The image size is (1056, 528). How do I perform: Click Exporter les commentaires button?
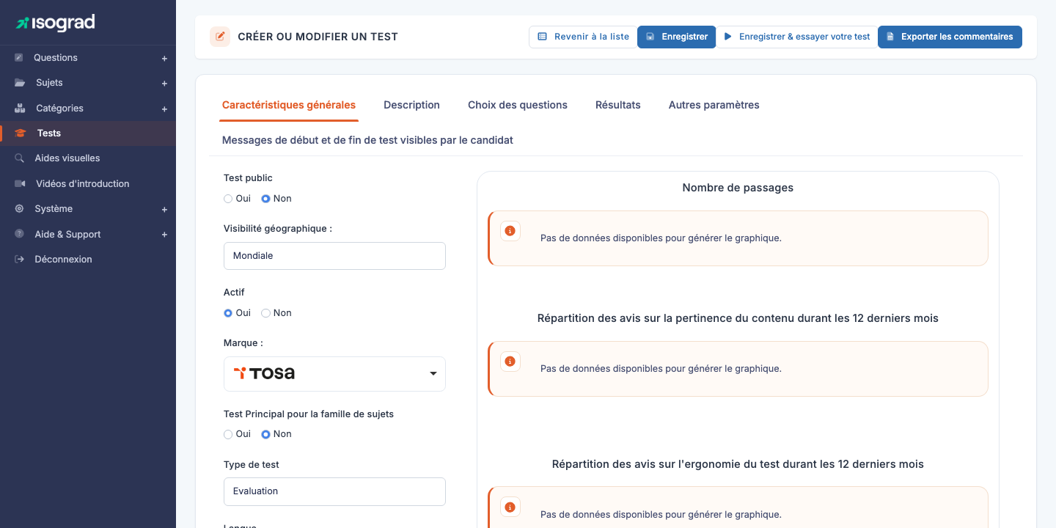950,37
